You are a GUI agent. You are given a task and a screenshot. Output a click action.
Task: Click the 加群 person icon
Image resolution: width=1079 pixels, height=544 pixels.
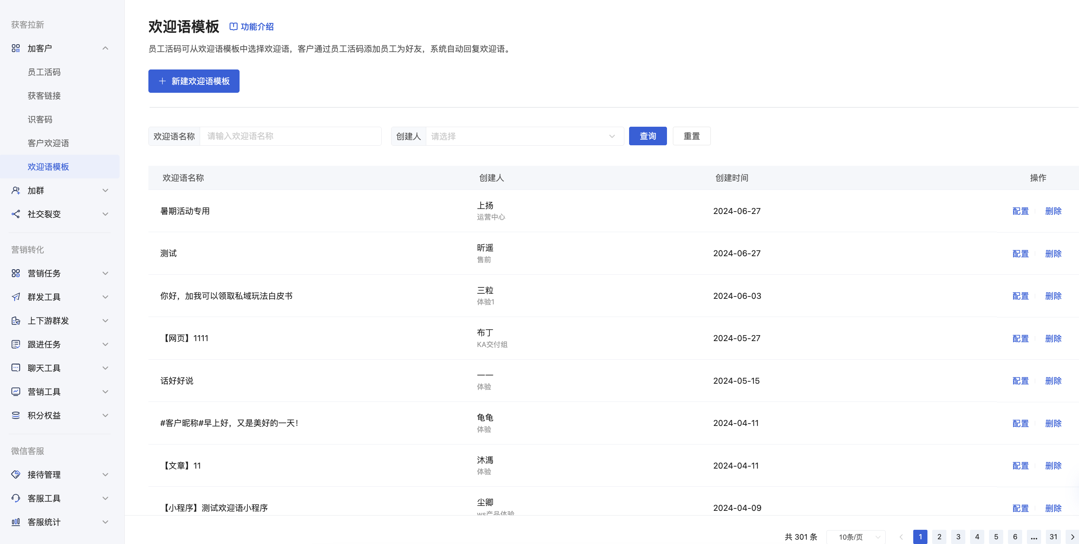(x=15, y=190)
